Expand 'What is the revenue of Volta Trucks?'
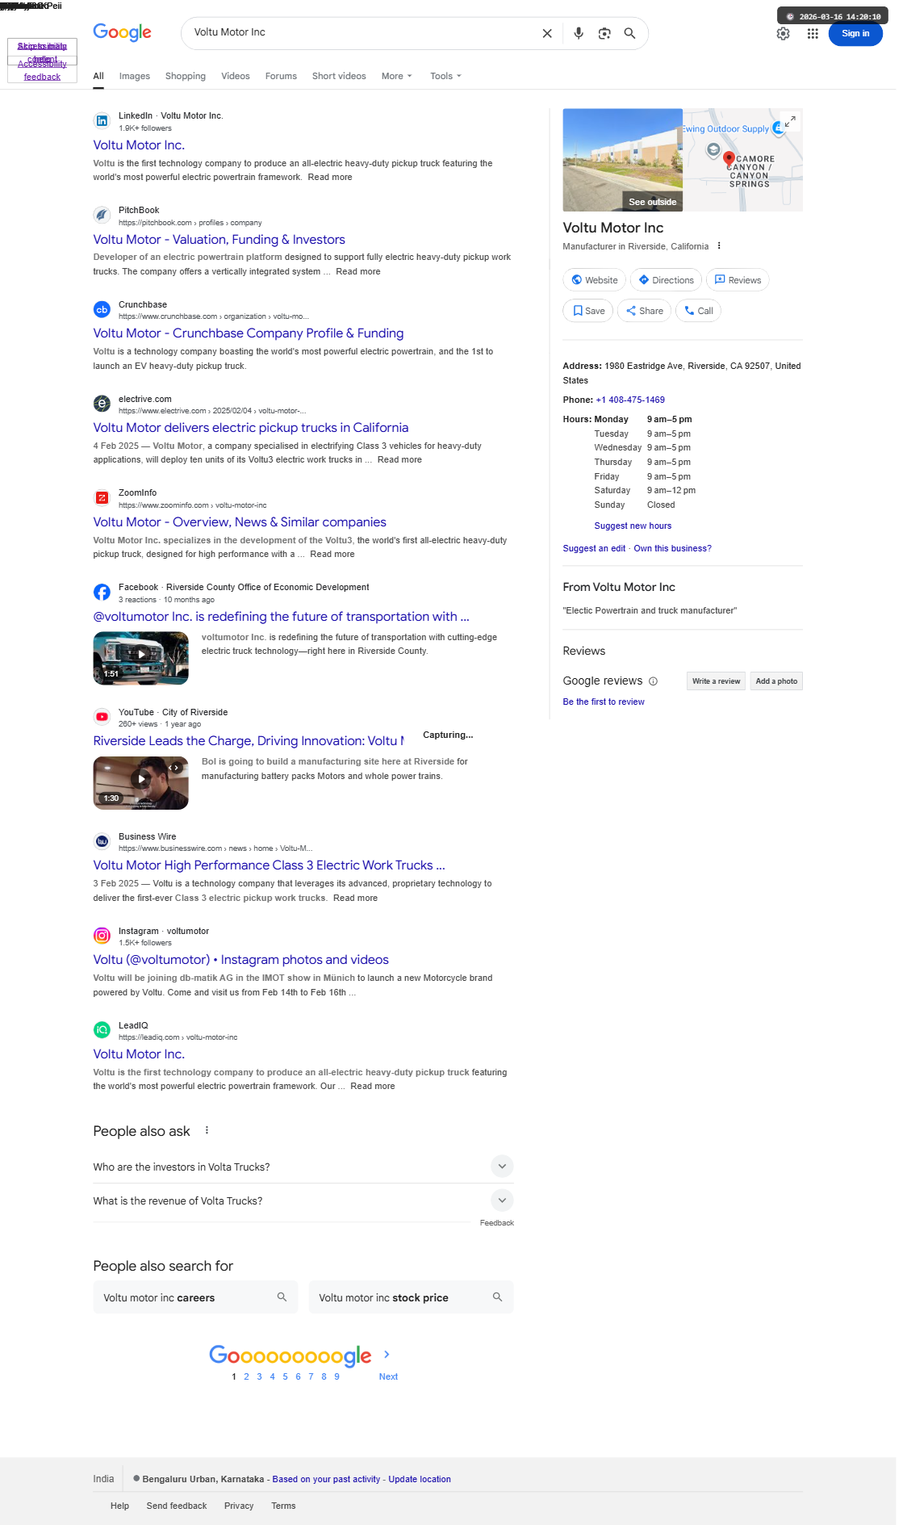This screenshot has width=907, height=1525. tap(502, 1200)
